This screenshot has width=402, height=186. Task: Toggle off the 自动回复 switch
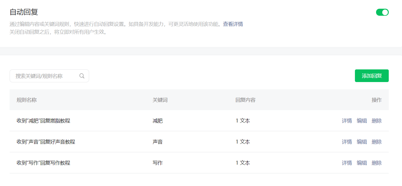point(382,12)
